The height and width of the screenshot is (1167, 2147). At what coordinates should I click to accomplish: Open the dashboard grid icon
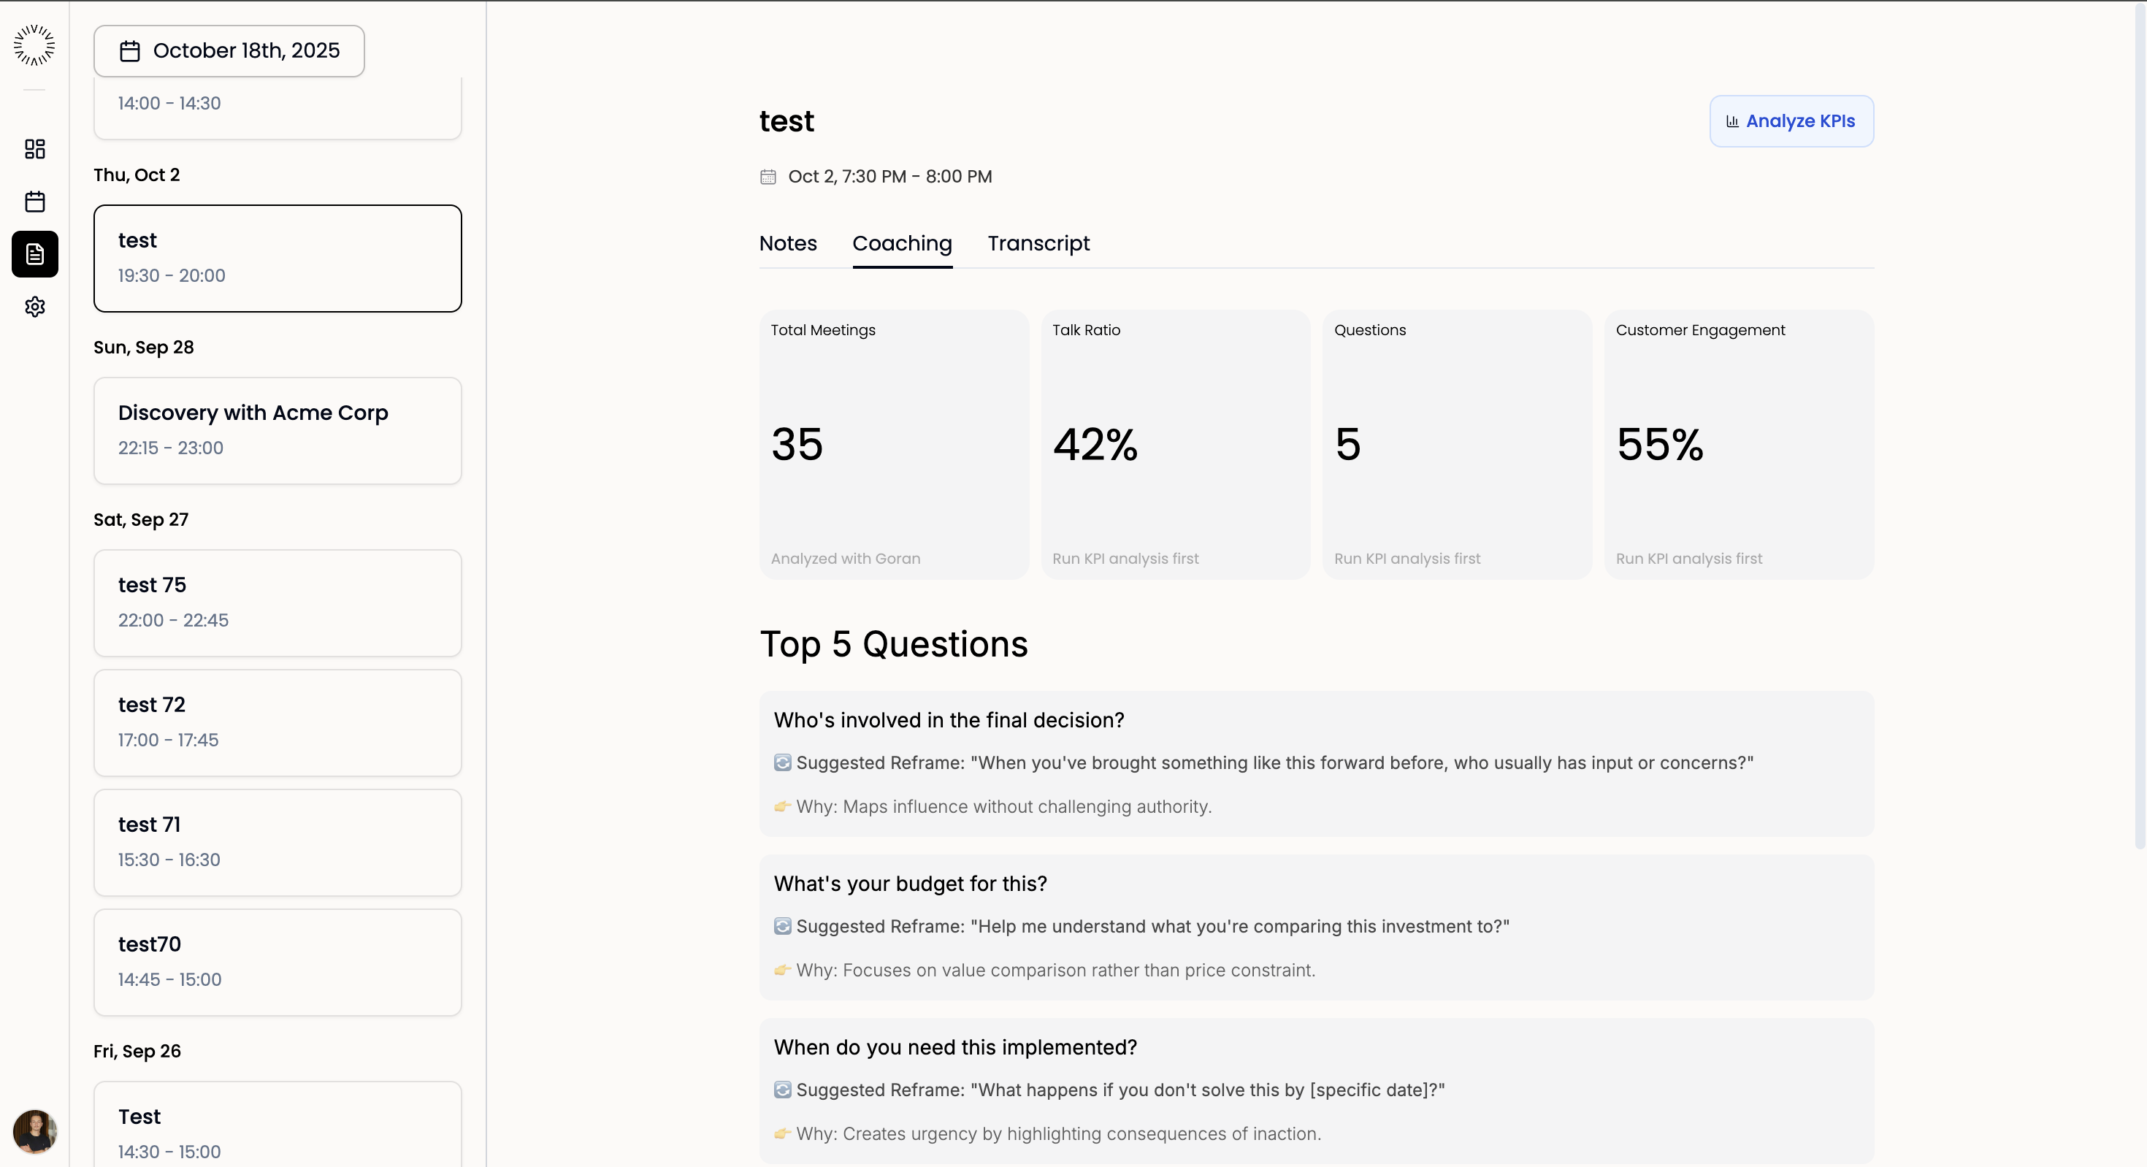pos(34,149)
